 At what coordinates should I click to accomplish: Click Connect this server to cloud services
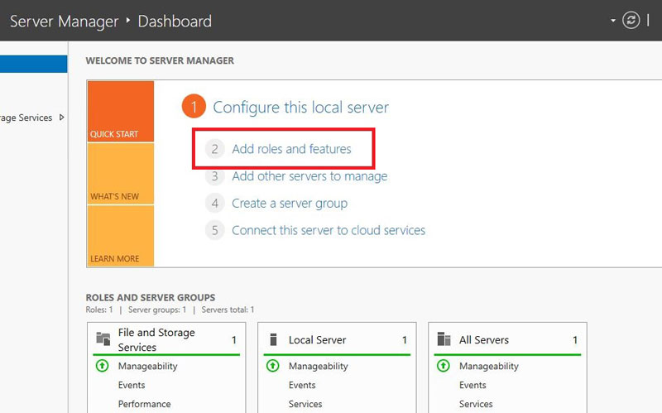coord(329,230)
